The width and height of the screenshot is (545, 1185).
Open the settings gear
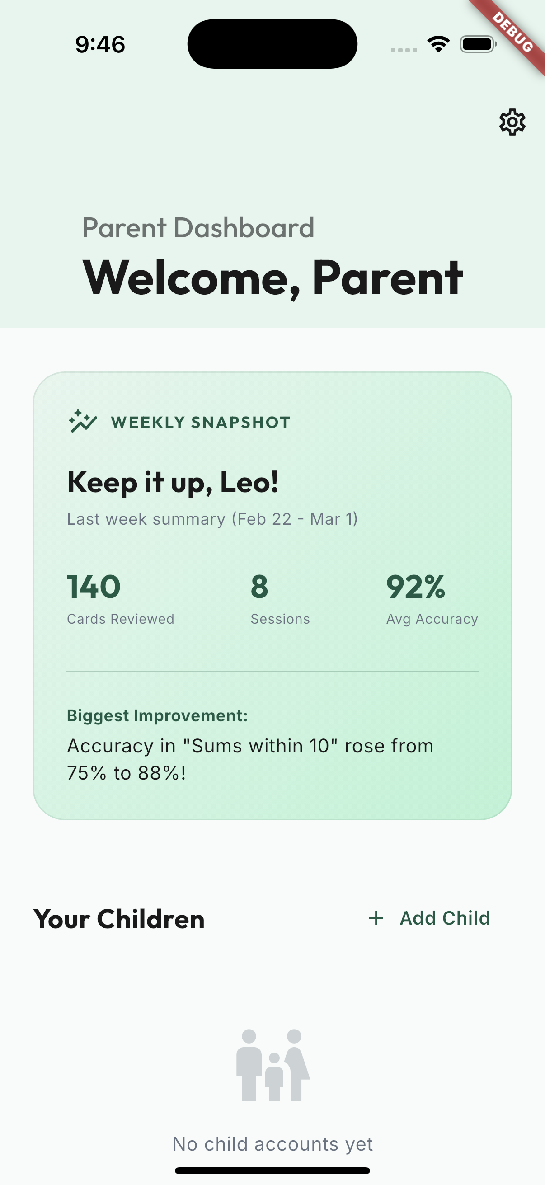point(512,122)
